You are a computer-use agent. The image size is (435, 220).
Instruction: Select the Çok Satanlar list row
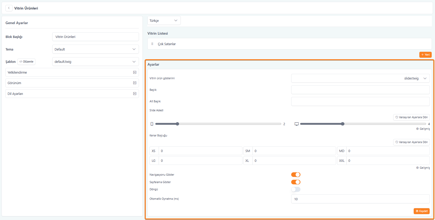pyautogui.click(x=290, y=44)
